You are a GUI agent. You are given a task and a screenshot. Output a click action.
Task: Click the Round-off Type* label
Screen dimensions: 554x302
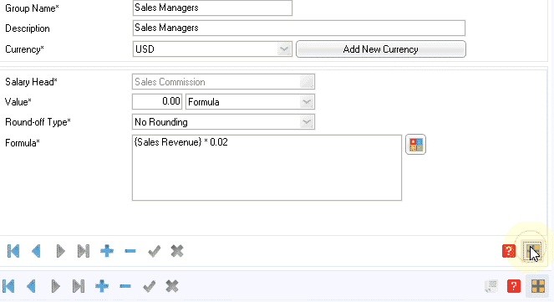tap(38, 122)
